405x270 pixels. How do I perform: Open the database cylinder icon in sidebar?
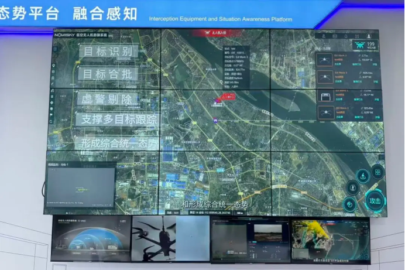[52, 109]
